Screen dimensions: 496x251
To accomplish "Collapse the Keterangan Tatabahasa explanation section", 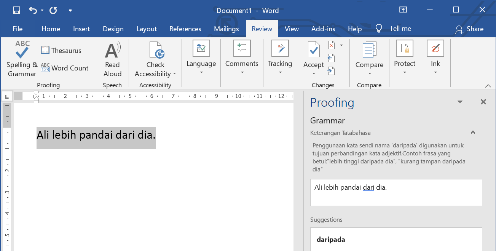I will coord(473,133).
